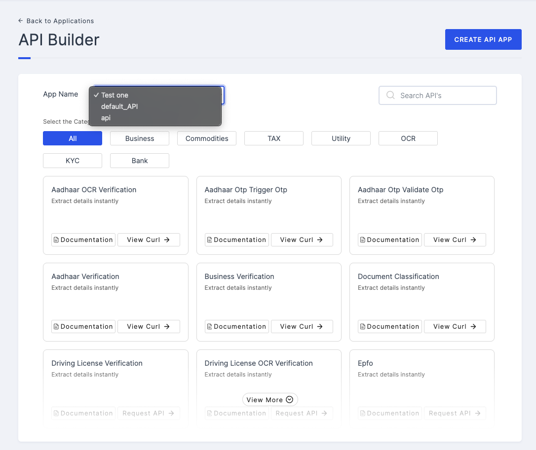
Task: Choose default_API in the app list
Action: pos(119,106)
